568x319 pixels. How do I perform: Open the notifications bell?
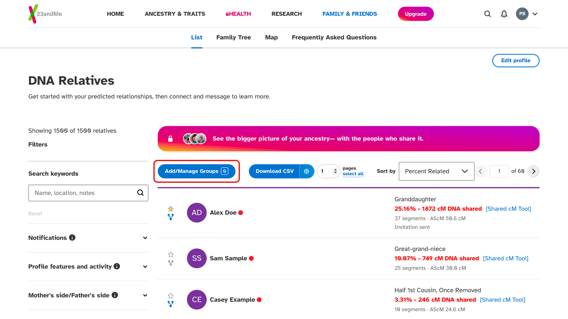click(504, 14)
